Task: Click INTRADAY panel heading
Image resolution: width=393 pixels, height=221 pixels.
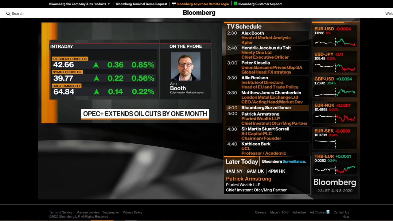Action: pyautogui.click(x=61, y=46)
